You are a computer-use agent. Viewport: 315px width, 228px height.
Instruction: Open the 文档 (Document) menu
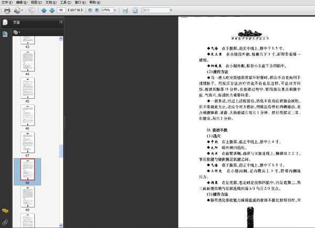51,3
